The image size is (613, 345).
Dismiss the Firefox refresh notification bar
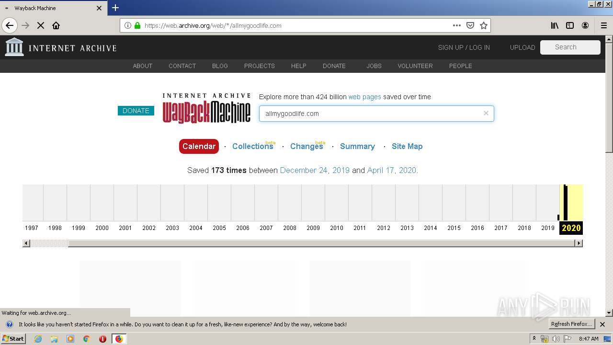(602, 324)
